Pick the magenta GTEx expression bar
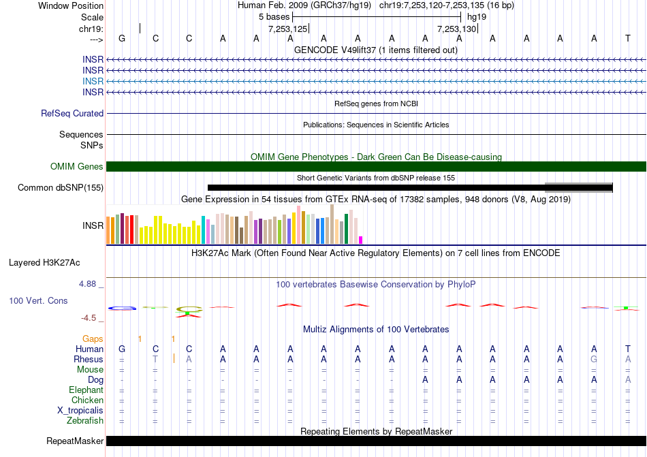Image resolution: width=647 pixels, height=457 pixels. 361,239
